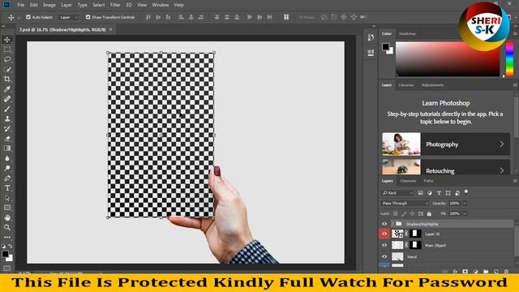
Task: Open the Pass Through blend mode dropdown
Action: coord(405,204)
